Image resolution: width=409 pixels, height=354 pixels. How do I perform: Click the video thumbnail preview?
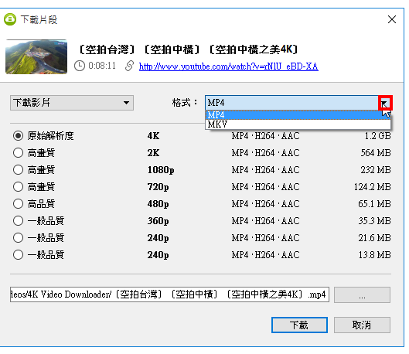click(36, 56)
